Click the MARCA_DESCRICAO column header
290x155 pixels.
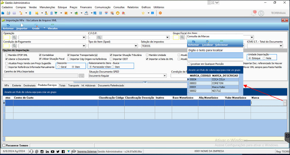225,76
